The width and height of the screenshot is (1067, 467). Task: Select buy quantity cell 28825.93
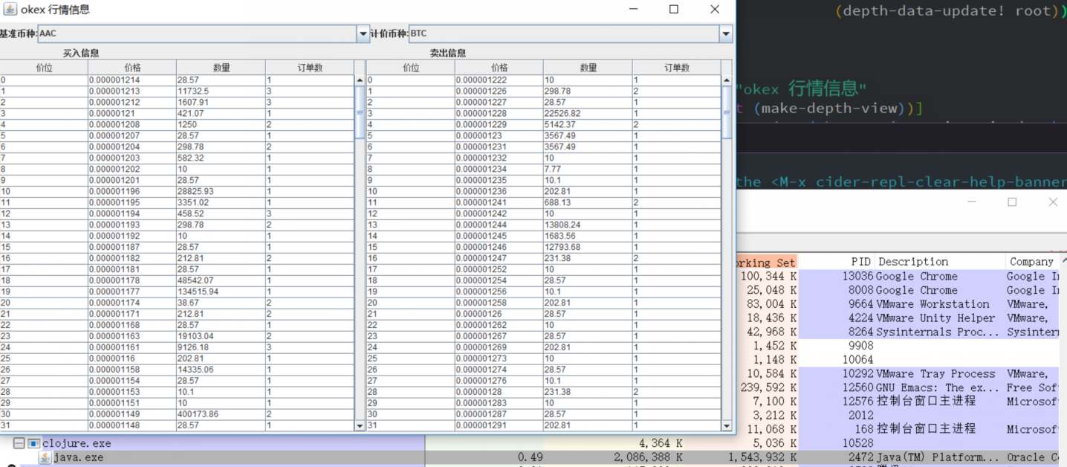tap(221, 192)
